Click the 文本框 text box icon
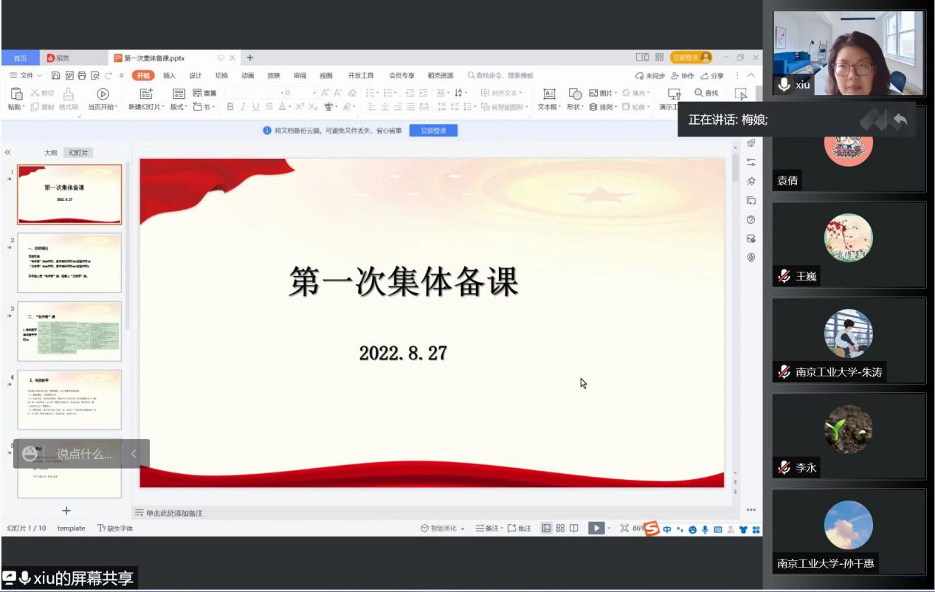Image resolution: width=935 pixels, height=592 pixels. tap(548, 94)
